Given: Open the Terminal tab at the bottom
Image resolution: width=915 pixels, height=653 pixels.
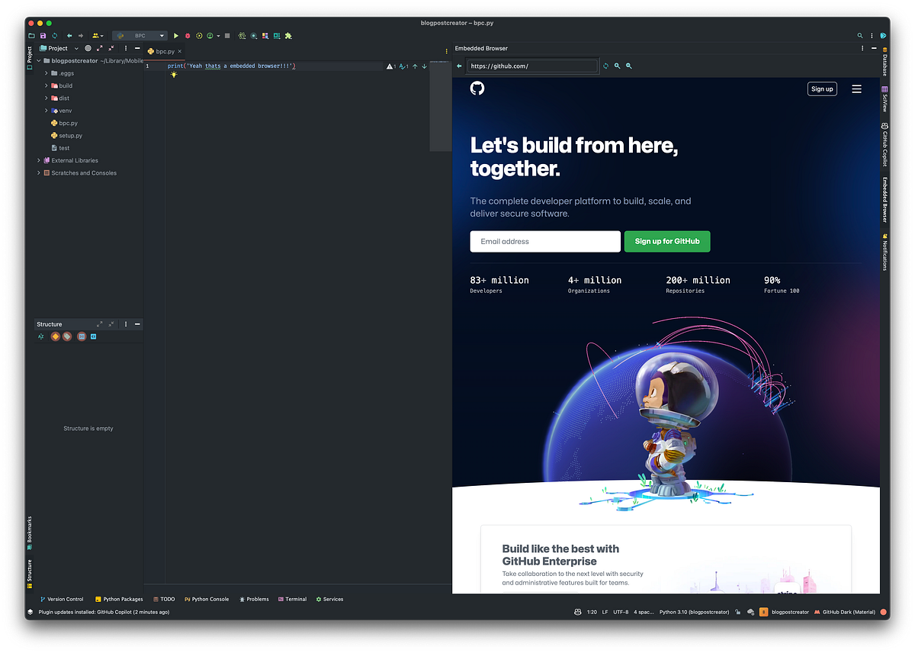Looking at the screenshot, I should point(292,599).
